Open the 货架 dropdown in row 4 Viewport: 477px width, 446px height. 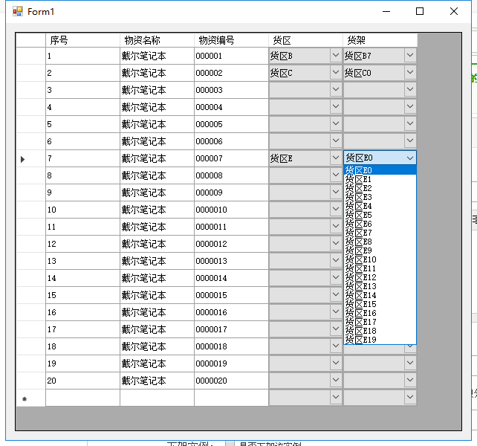(410, 106)
